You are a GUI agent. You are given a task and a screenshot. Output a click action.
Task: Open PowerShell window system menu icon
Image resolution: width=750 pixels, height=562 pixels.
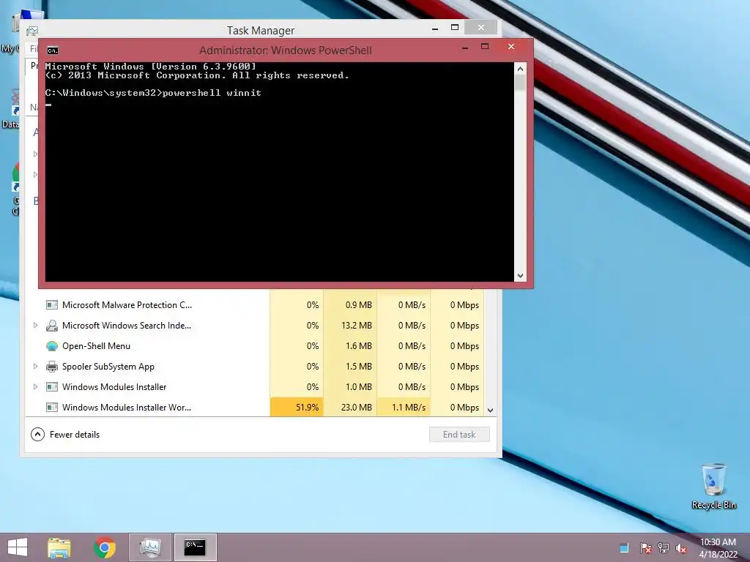[53, 50]
